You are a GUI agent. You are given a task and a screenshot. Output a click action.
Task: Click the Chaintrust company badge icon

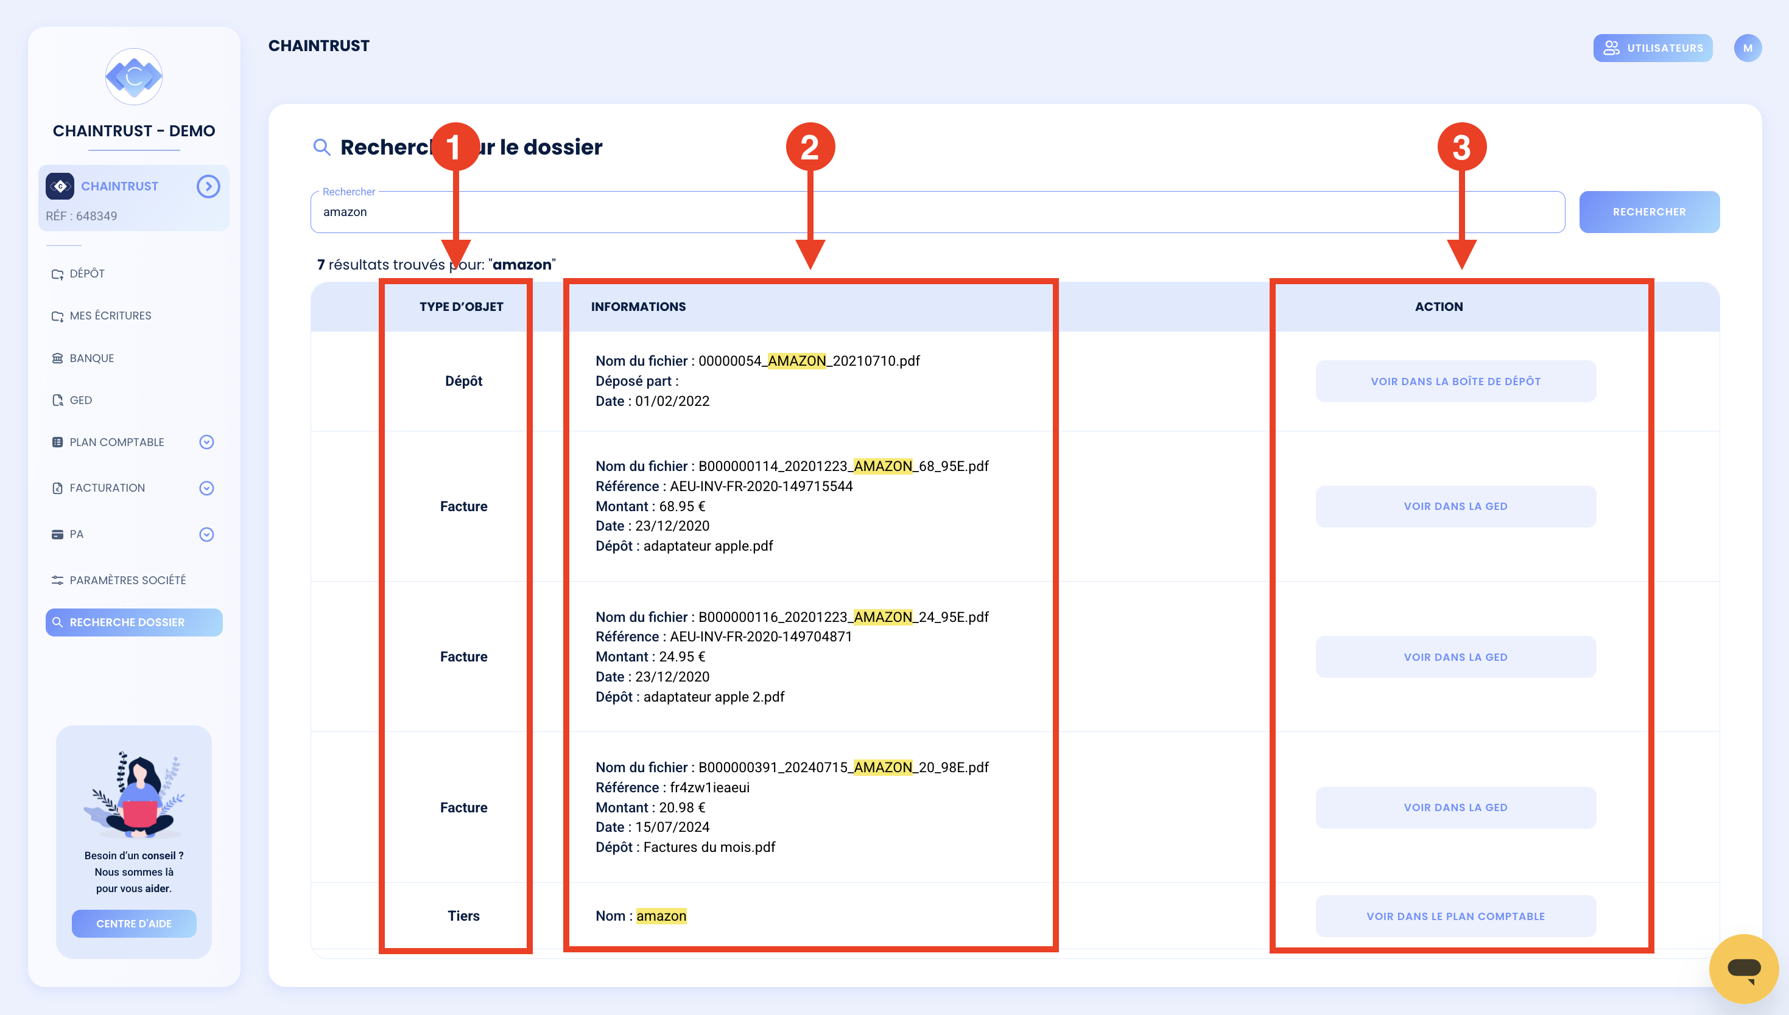coord(60,186)
